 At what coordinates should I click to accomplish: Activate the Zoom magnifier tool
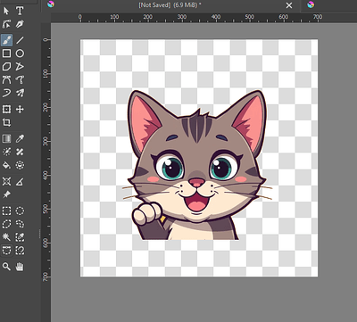point(6,267)
